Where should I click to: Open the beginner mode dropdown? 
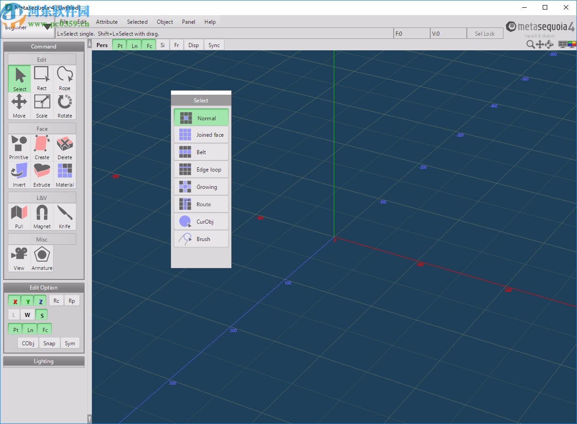(27, 27)
